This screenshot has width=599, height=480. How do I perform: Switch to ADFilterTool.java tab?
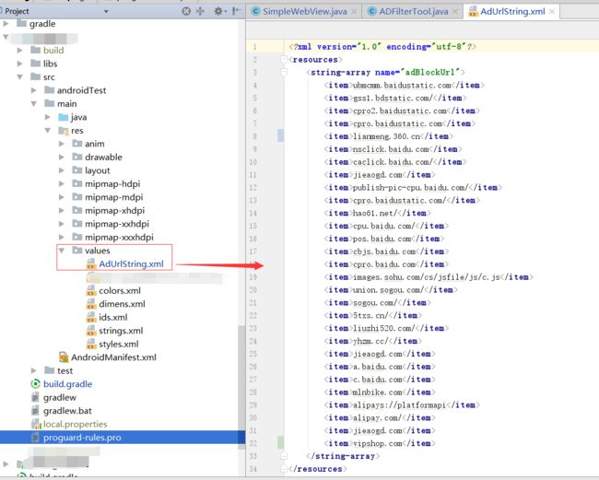click(414, 11)
